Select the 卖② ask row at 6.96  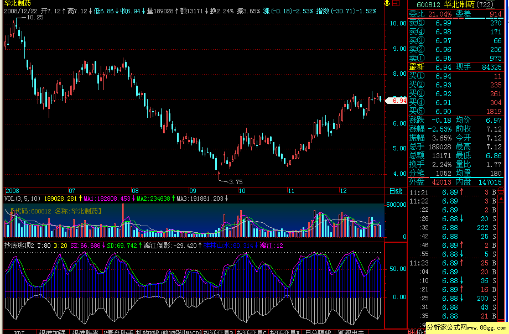455,49
